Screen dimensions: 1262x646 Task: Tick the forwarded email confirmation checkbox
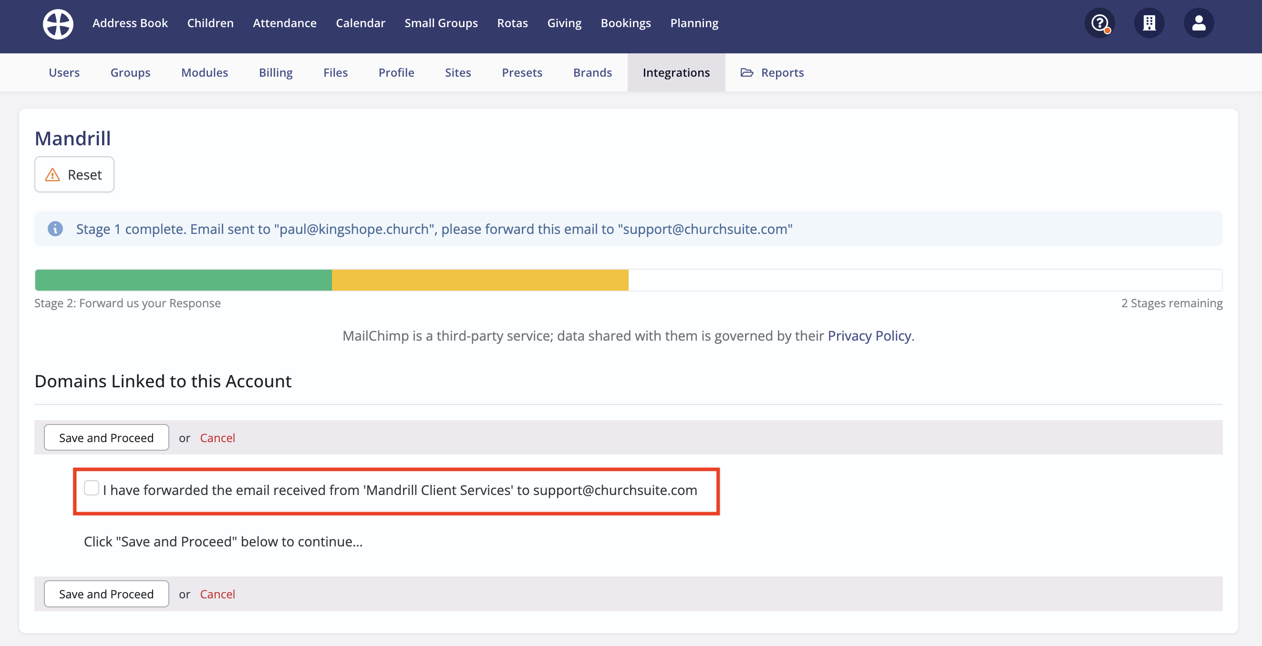(92, 488)
